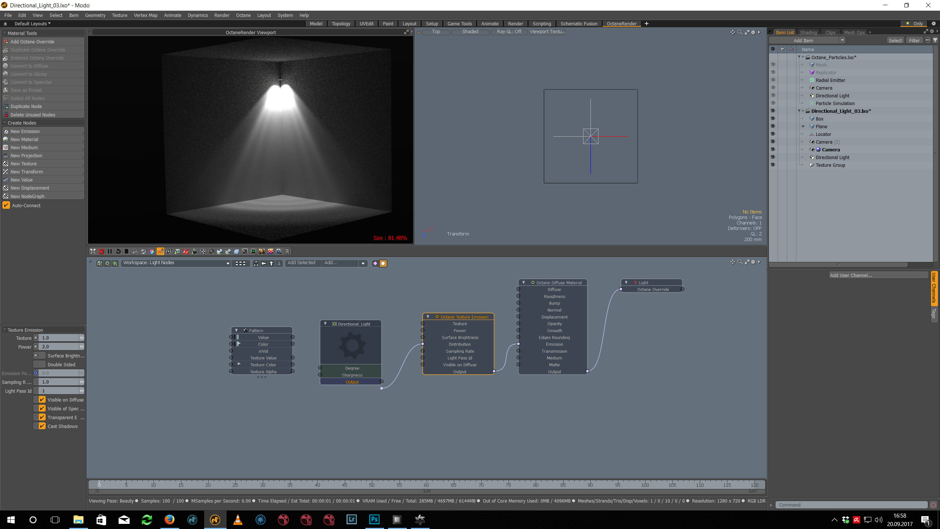Switch to the Shading tab
This screenshot has width=940, height=529.
pos(808,32)
